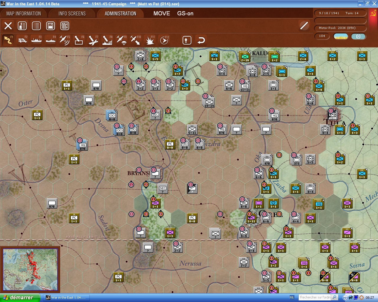
Task: Expand hidden system tray icons arrow
Action: [x=345, y=298]
